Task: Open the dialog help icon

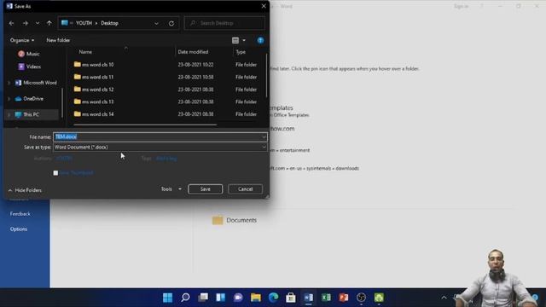Action: click(260, 40)
